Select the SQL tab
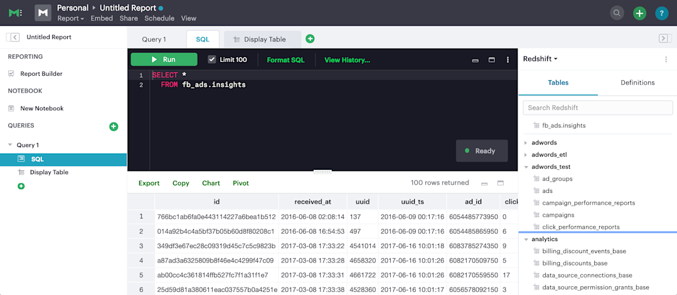Image resolution: width=677 pixels, height=295 pixels. tap(203, 39)
